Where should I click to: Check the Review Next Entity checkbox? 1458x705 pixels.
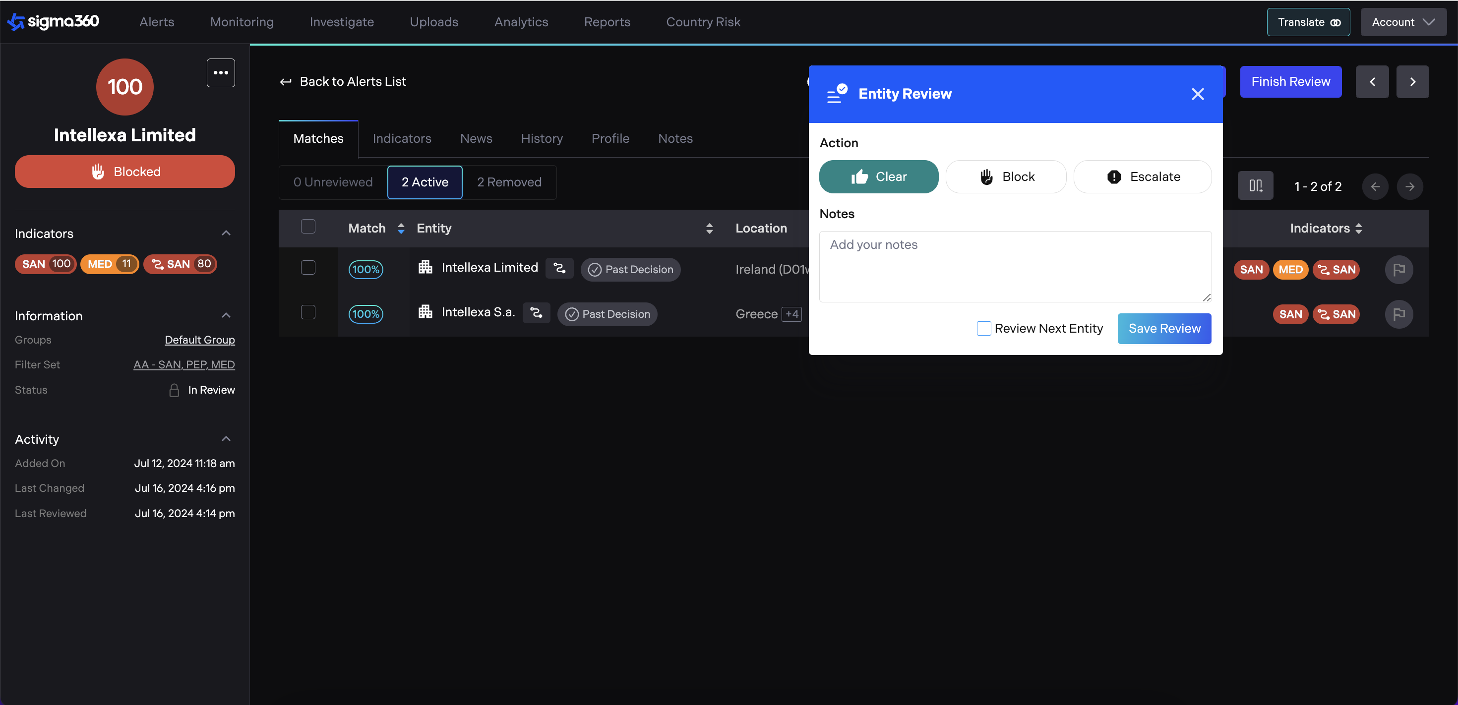(984, 328)
